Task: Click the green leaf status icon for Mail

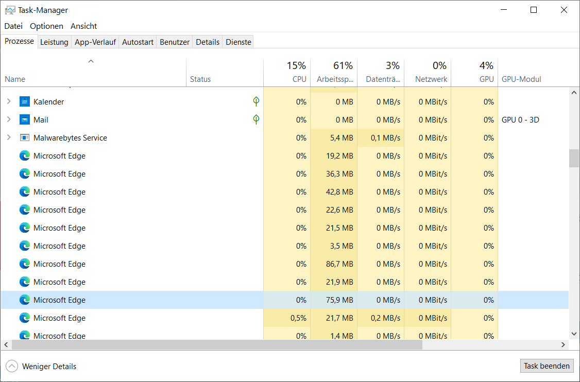Action: tap(256, 119)
